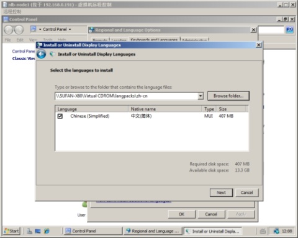This screenshot has height=238, width=298.
Task: Click Show Desktop quick launch icon
Action: [x=38, y=231]
